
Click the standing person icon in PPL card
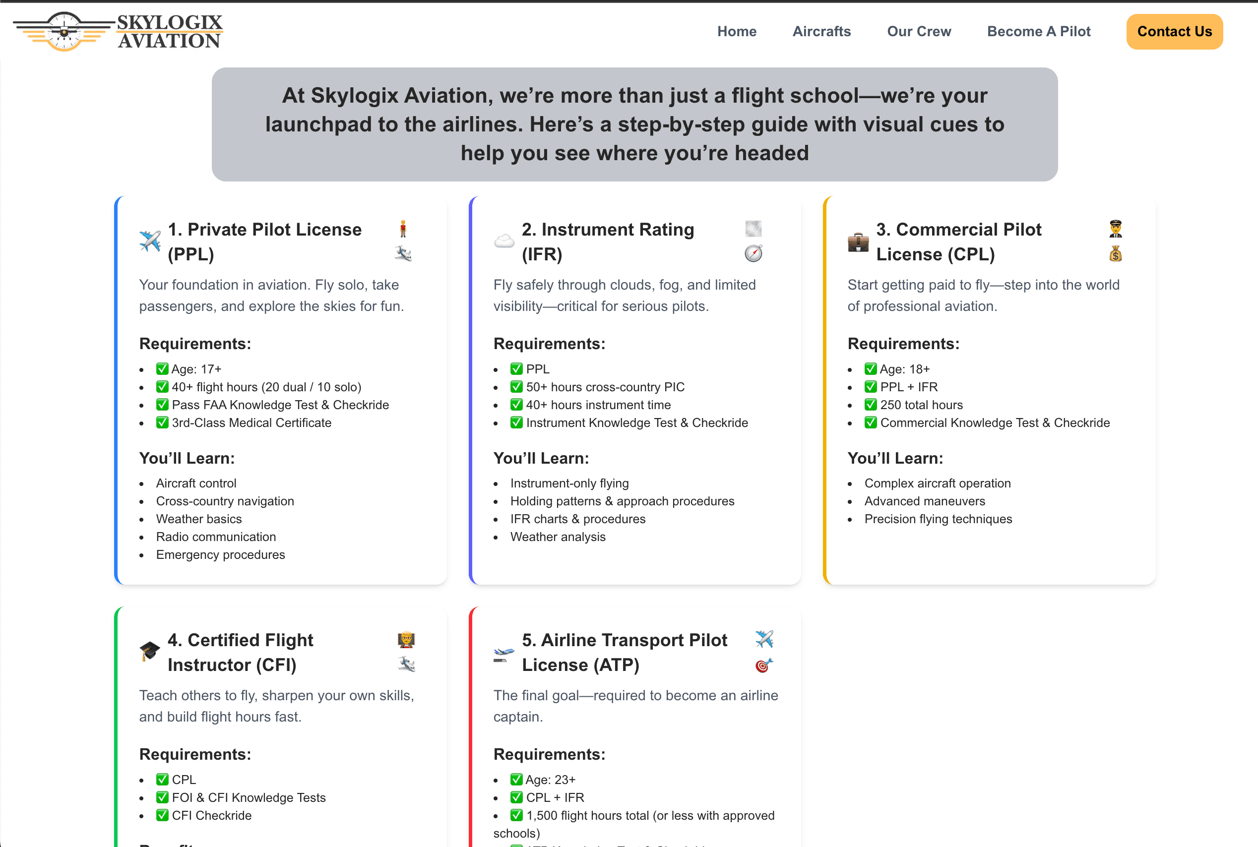(x=403, y=229)
